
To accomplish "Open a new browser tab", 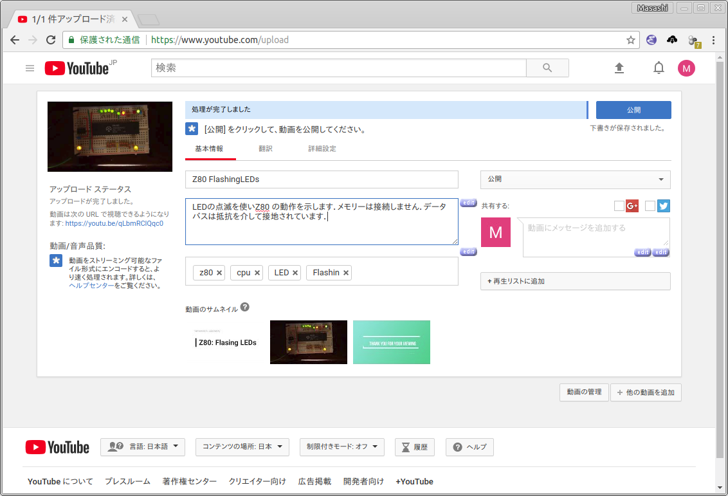I will click(149, 19).
